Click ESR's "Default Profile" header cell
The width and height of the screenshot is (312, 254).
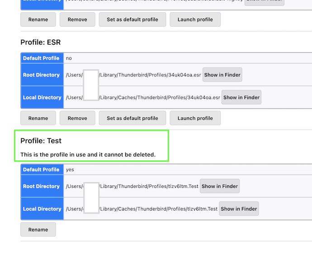42,58
